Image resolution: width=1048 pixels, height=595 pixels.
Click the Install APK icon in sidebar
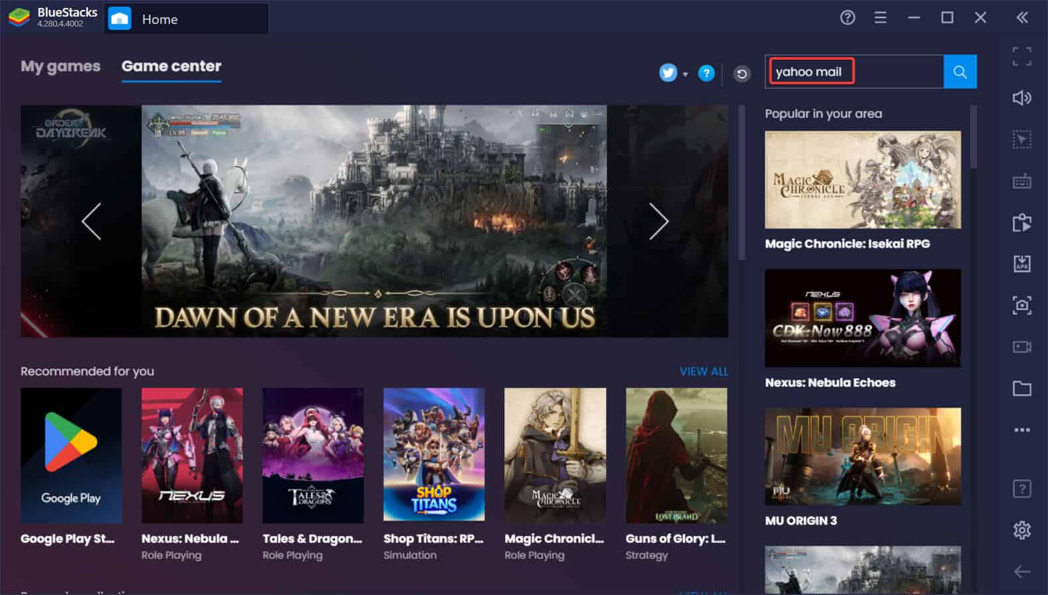pyautogui.click(x=1022, y=264)
